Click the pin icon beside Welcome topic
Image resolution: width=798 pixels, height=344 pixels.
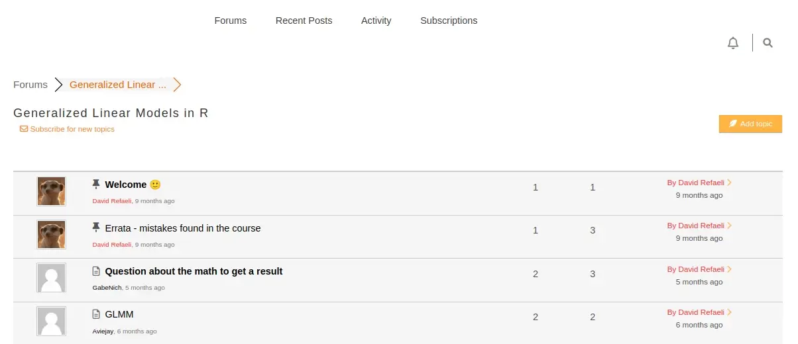tap(96, 184)
